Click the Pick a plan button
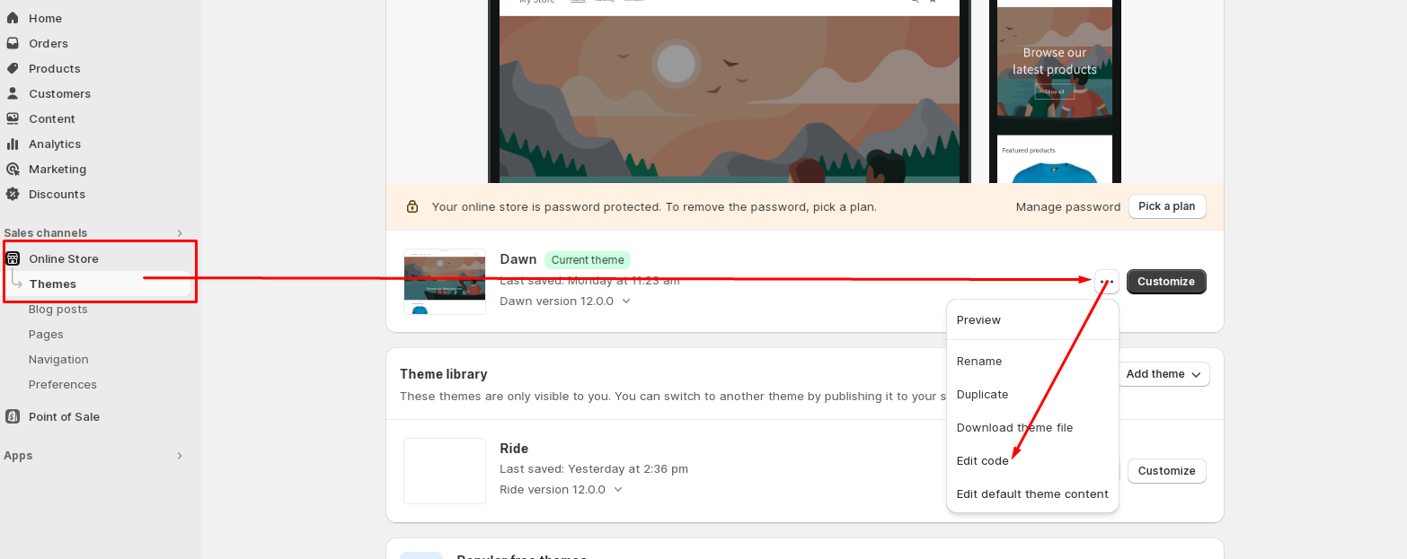Image resolution: width=1407 pixels, height=559 pixels. point(1167,206)
